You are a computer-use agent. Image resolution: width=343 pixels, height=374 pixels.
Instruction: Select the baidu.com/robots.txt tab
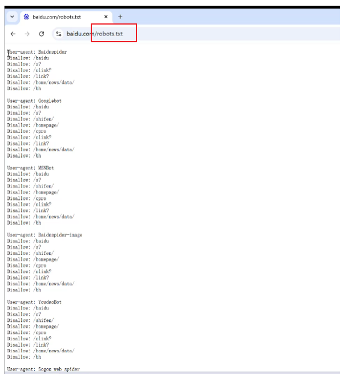point(66,17)
